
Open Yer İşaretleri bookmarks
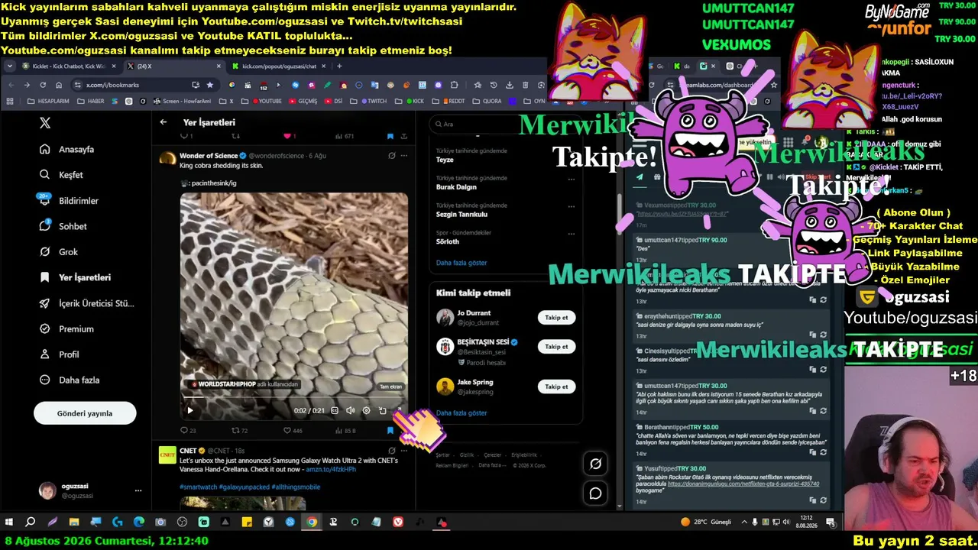[75, 277]
